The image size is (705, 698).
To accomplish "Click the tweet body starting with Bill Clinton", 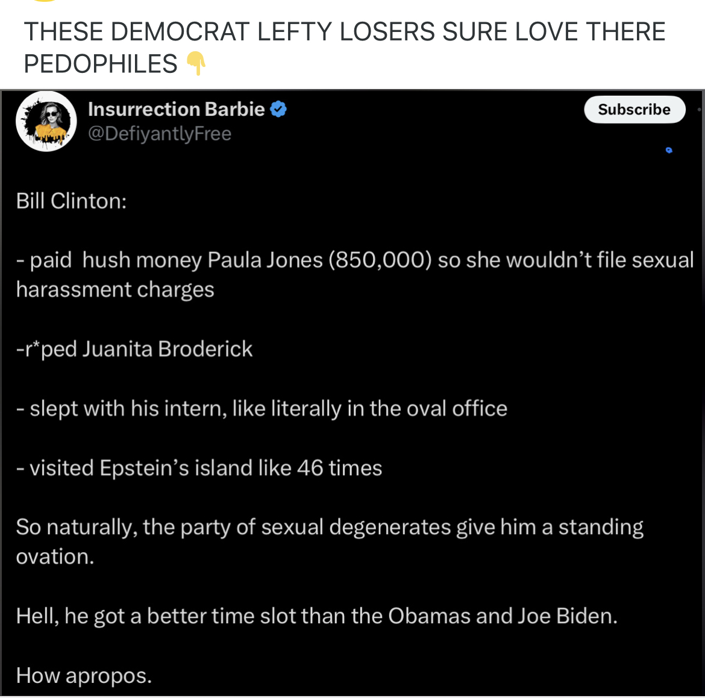I will click(72, 201).
